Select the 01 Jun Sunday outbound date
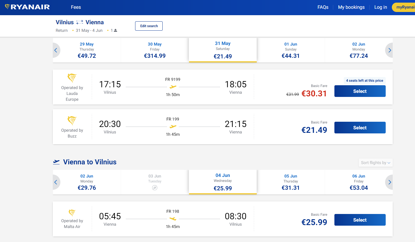Viewport: 415px width, 242px height. pos(291,50)
